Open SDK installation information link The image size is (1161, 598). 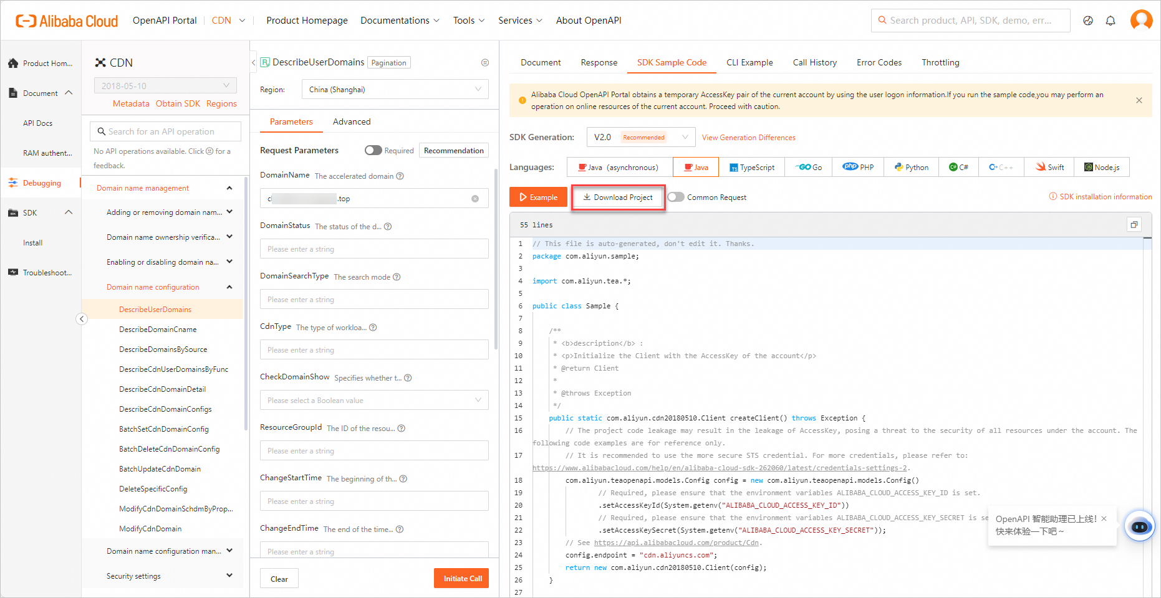pyautogui.click(x=1101, y=197)
